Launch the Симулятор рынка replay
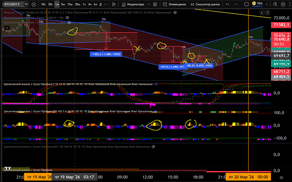The height and width of the screenshot is (182, 292). click(x=207, y=4)
